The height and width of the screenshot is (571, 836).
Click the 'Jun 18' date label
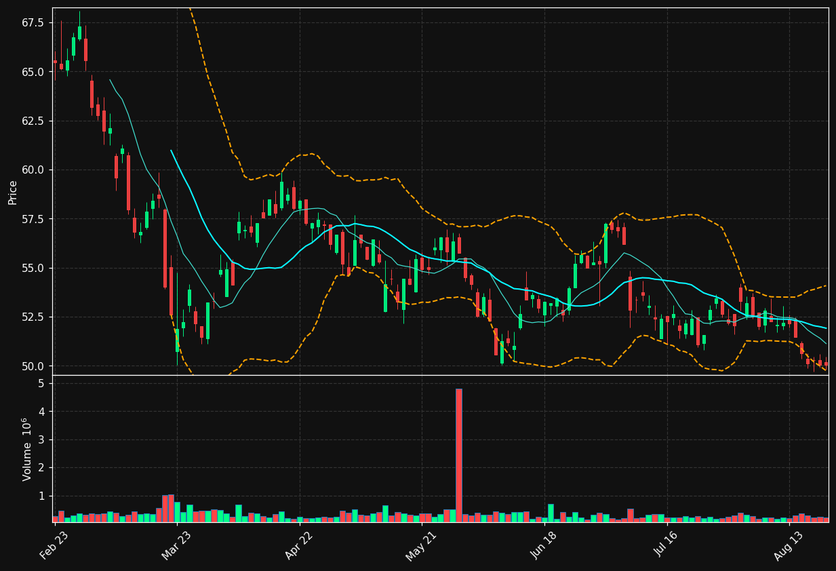click(x=544, y=545)
